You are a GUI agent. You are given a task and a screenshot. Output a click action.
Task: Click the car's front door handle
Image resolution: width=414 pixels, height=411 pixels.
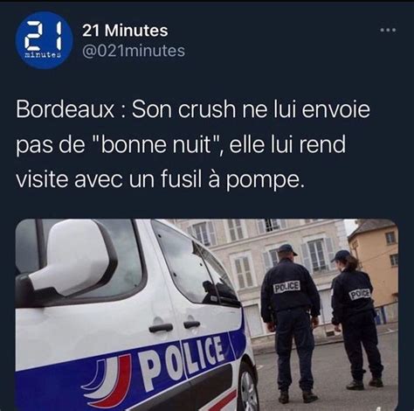161,327
